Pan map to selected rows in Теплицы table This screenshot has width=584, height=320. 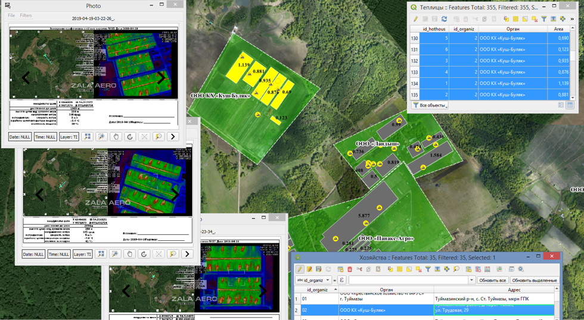[563, 18]
